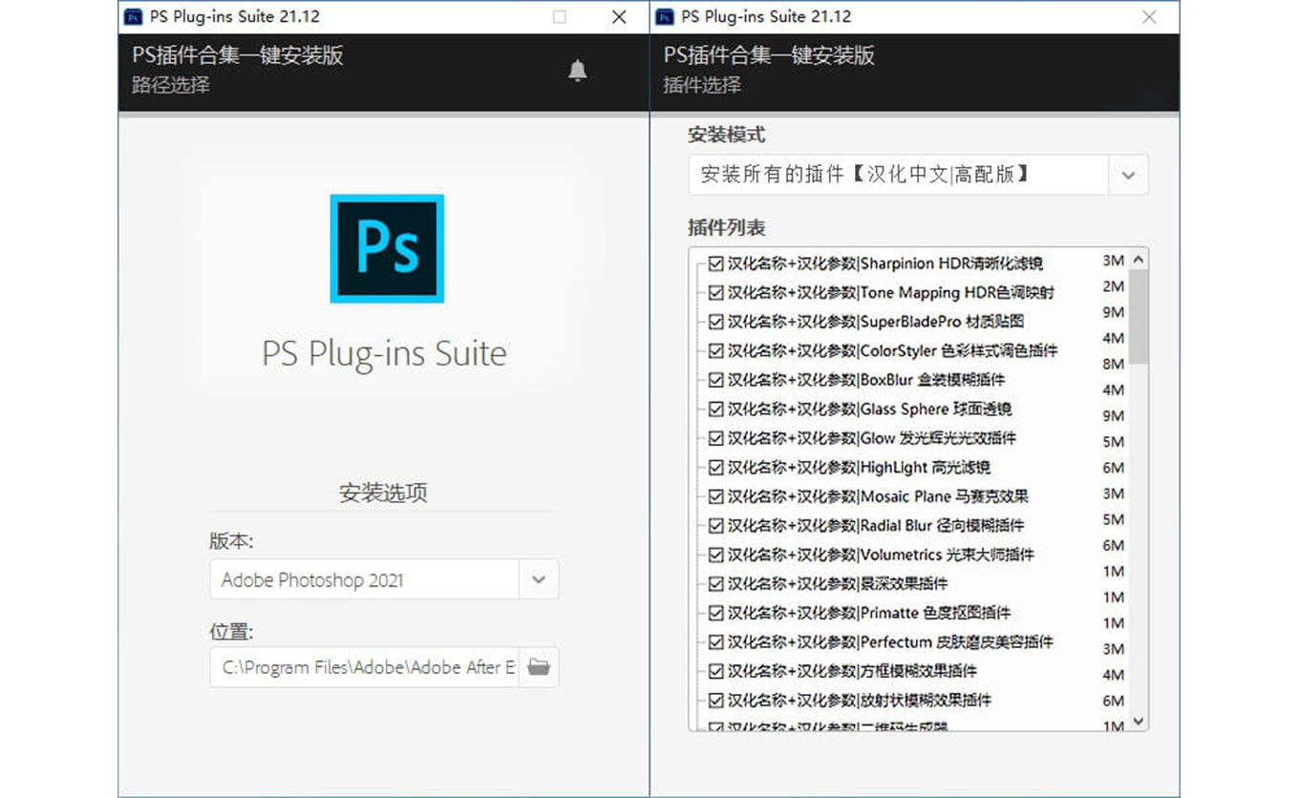This screenshot has width=1299, height=798.
Task: Uncheck the Mosaic Plane 马赛克效果 checkbox
Action: (716, 496)
